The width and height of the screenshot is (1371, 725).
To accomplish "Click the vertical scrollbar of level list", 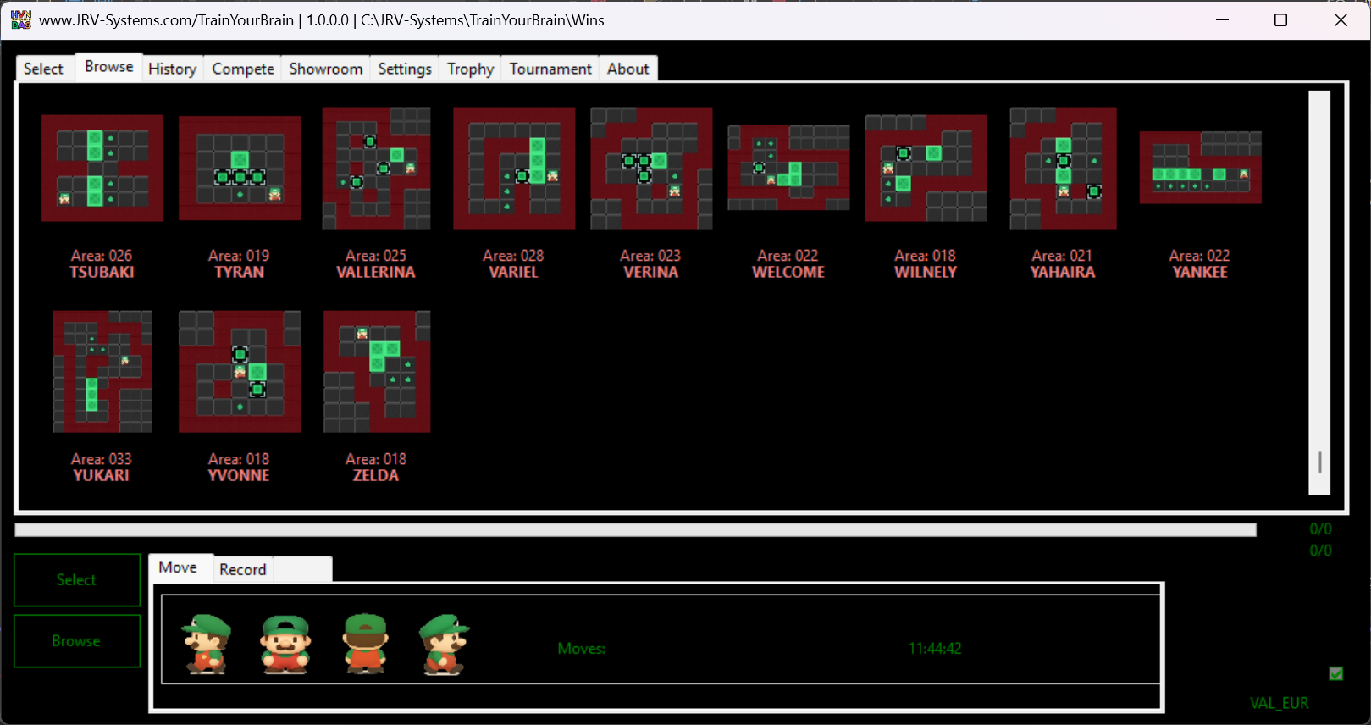I will coord(1319,292).
